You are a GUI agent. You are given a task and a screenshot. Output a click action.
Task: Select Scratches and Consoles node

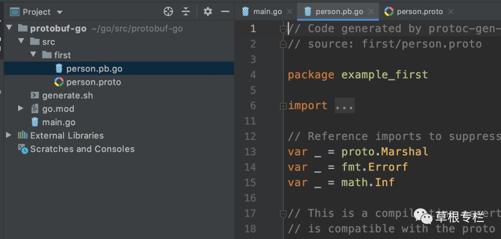coord(82,149)
